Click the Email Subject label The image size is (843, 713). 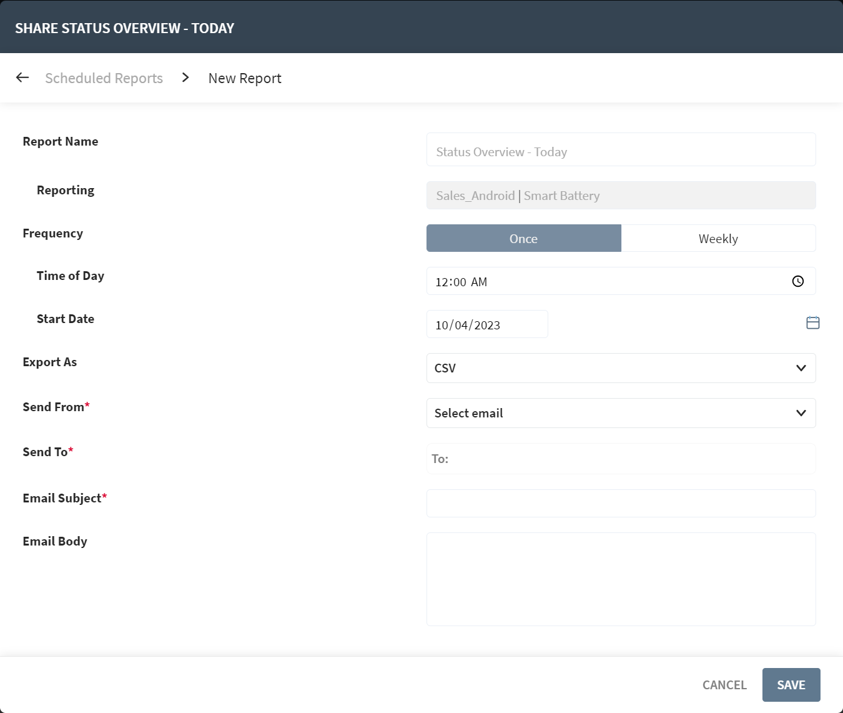[65, 498]
